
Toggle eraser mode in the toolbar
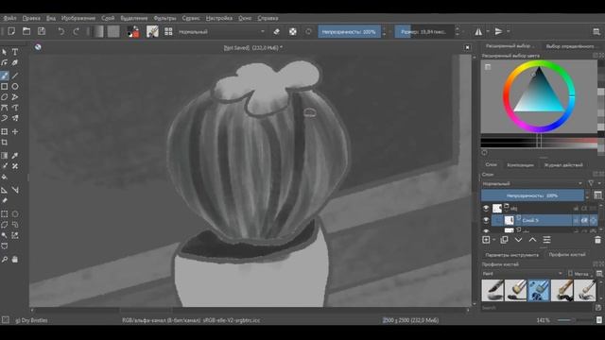[276, 31]
